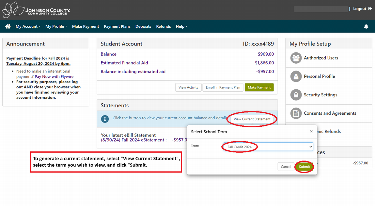Open the My Profile dropdown
Viewport: 375px width, 206px height.
[56, 26]
